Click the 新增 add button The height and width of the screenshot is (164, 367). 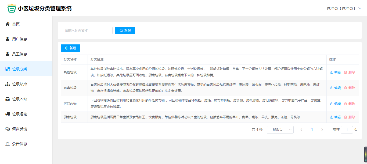point(70,48)
